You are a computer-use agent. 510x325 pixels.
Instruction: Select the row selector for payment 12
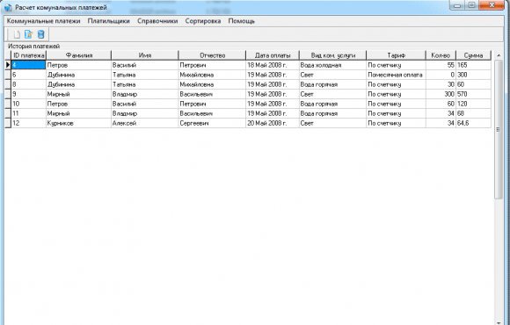pyautogui.click(x=8, y=123)
